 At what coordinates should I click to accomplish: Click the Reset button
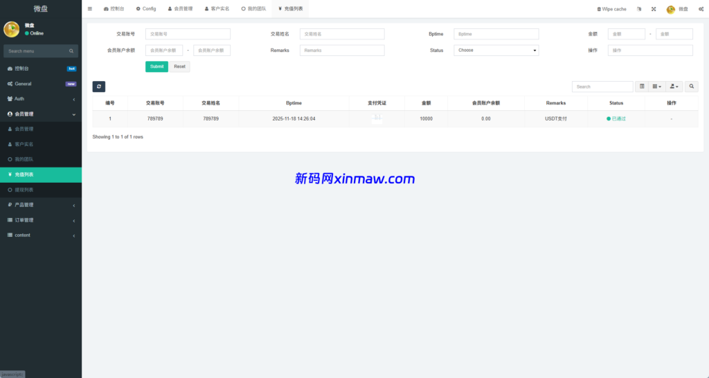(179, 66)
